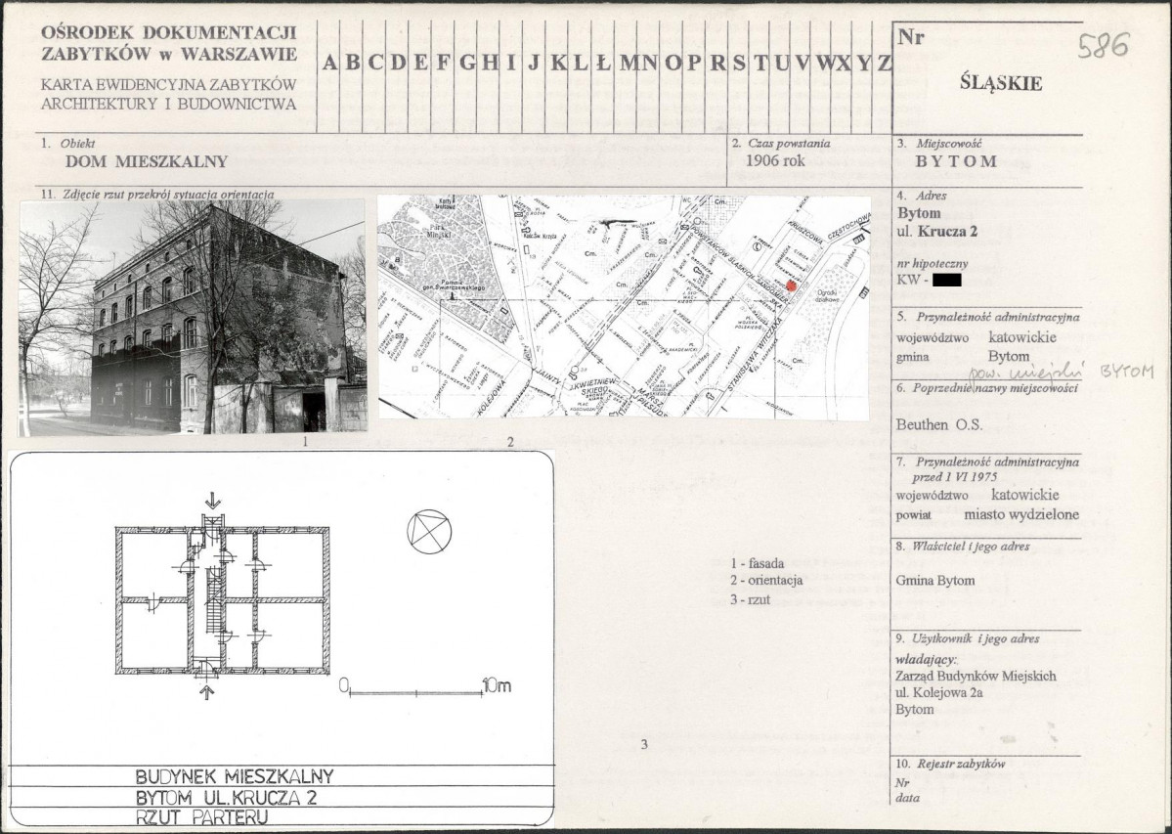Click letter A in the alphabet index
The image size is (1172, 834).
[329, 64]
